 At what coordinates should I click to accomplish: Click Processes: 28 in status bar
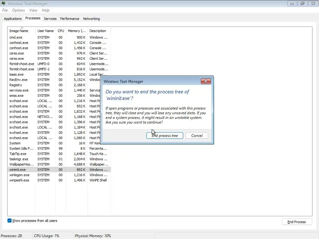[x=11, y=236]
